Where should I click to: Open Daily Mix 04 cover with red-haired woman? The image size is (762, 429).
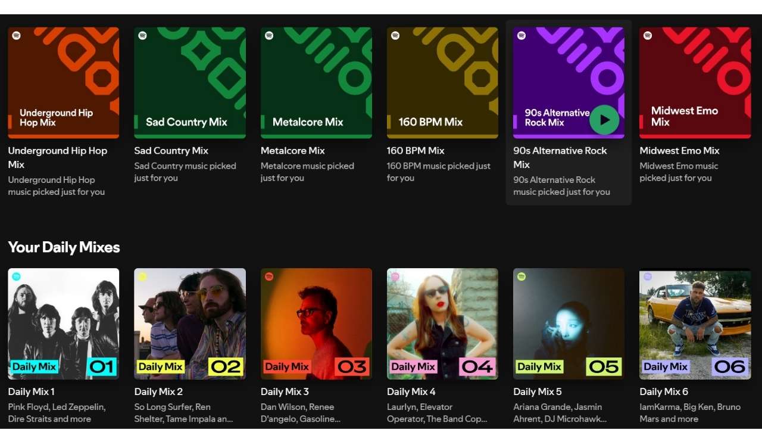442,324
